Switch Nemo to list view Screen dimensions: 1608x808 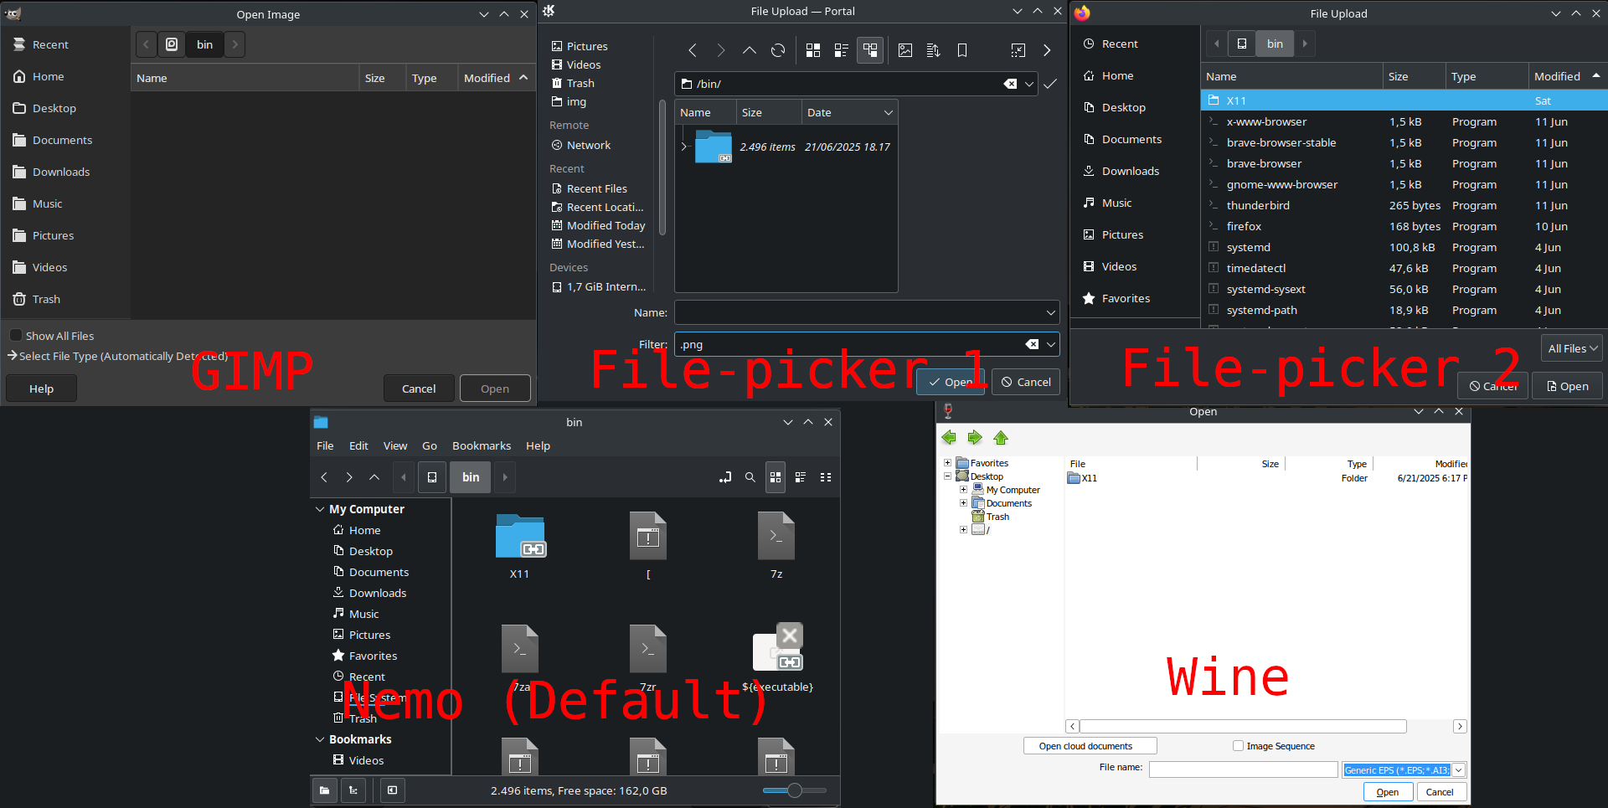(801, 477)
